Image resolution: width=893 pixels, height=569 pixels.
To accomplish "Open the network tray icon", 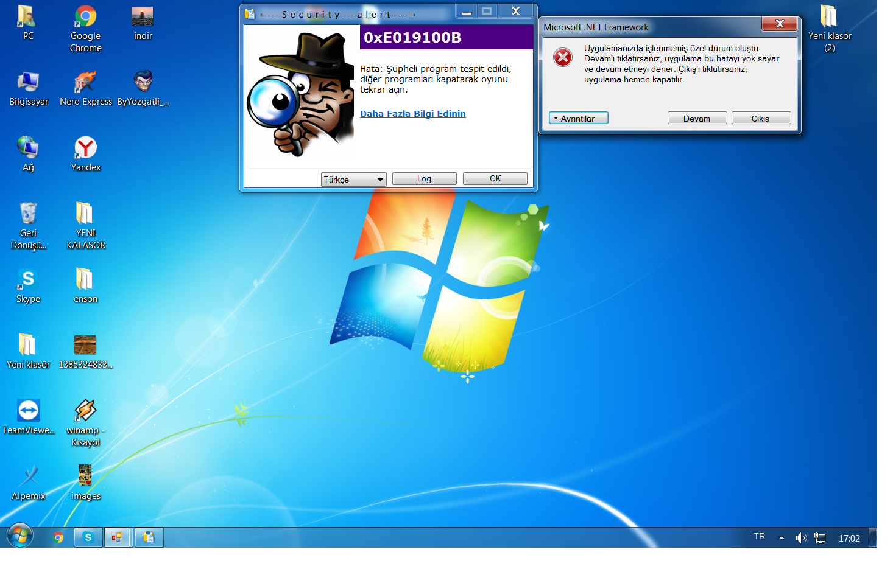I will tap(820, 538).
